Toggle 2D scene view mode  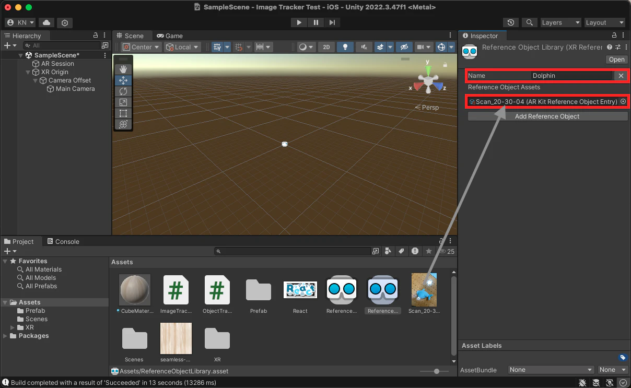coord(326,47)
